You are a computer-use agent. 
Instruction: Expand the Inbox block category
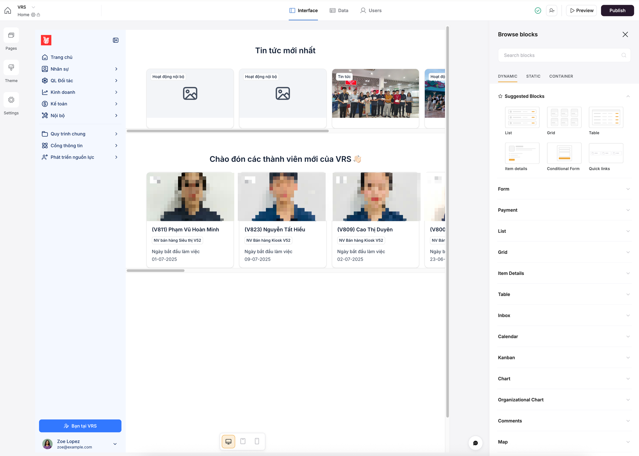[564, 315]
